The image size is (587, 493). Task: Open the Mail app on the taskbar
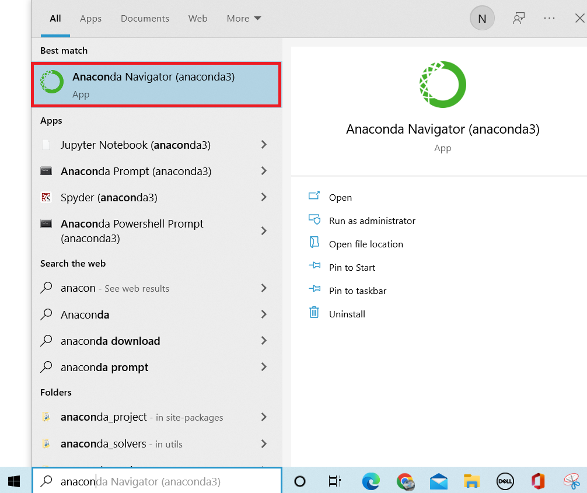(x=438, y=481)
